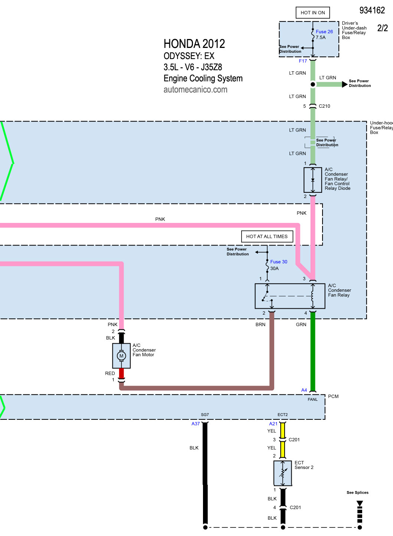Click the Engine Cooling System heading
This screenshot has height=536, width=393.
203,78
